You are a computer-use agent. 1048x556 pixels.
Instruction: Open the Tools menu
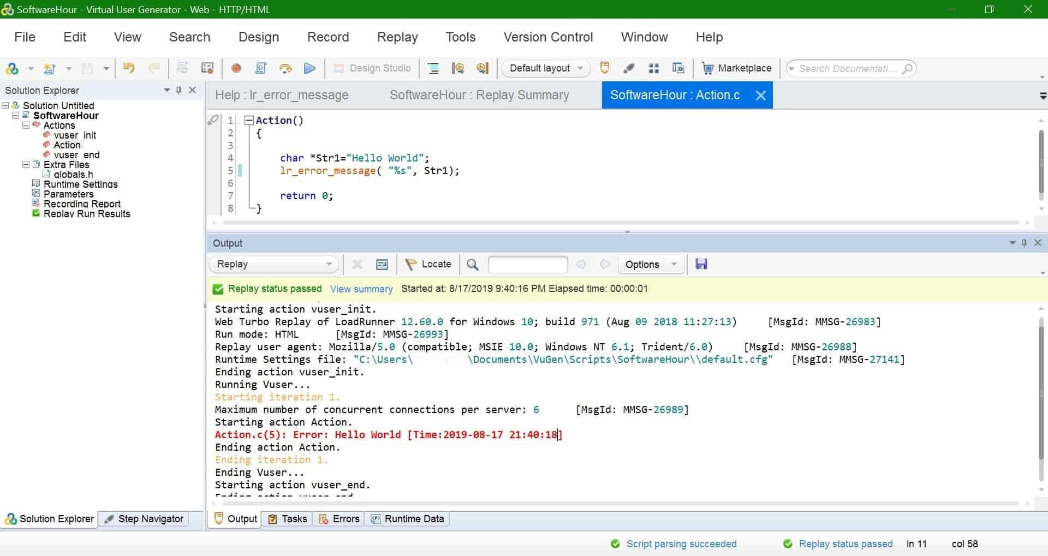461,37
